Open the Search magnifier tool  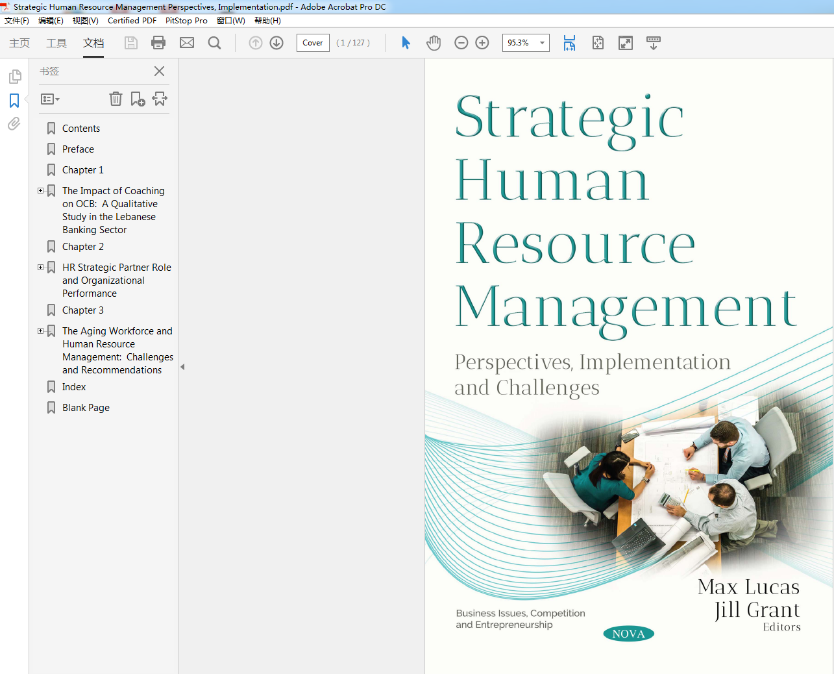click(215, 43)
